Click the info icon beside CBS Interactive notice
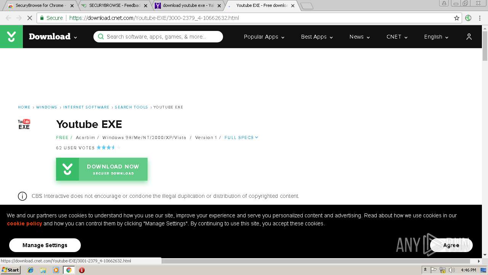This screenshot has width=488, height=275. click(22, 196)
